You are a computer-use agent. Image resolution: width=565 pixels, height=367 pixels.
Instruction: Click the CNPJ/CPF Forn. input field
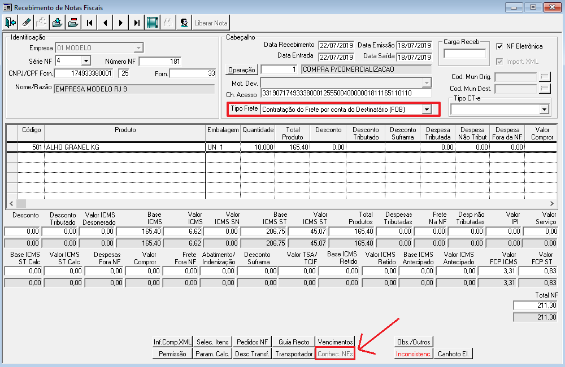click(x=84, y=73)
